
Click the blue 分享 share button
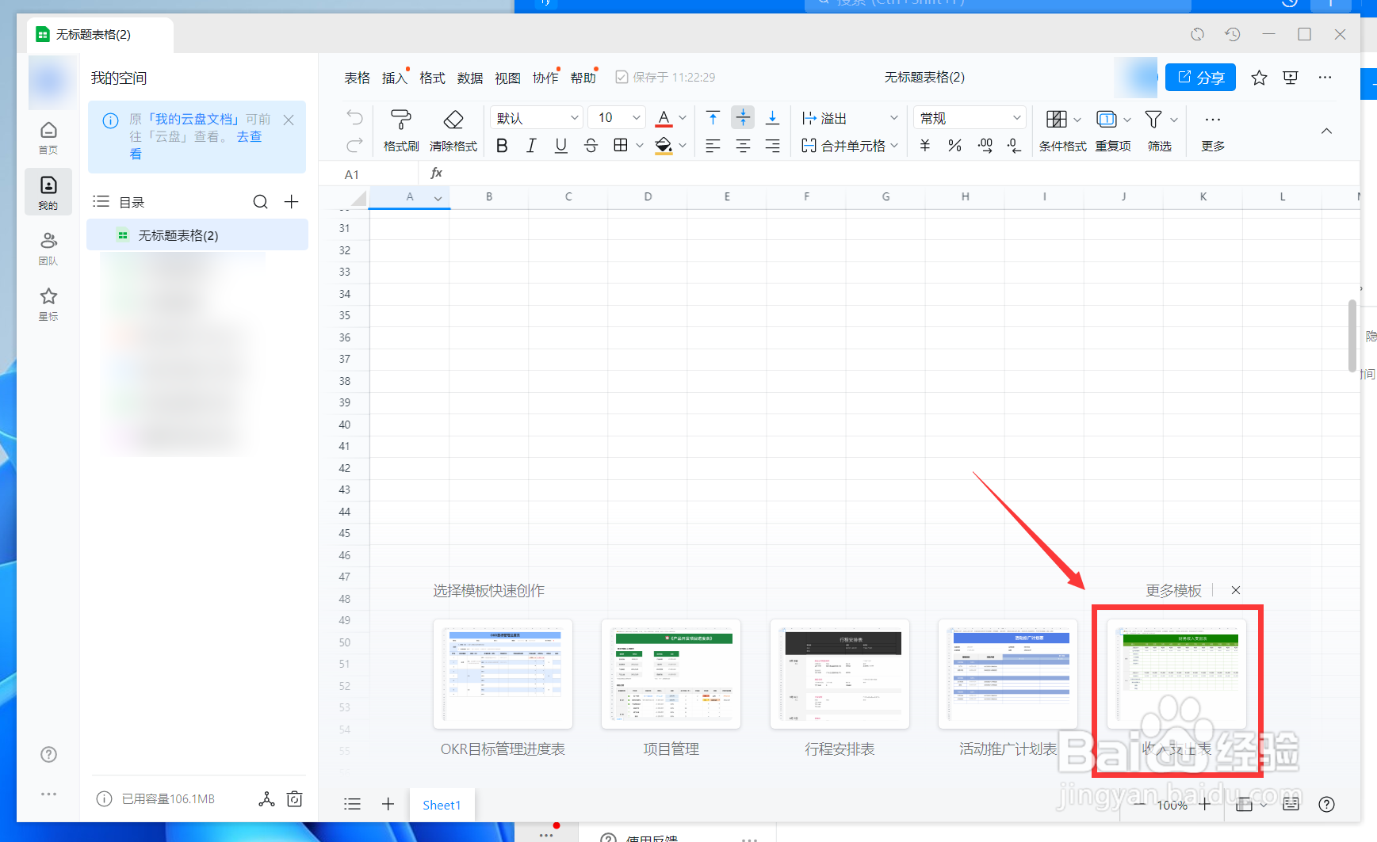pyautogui.click(x=1200, y=77)
